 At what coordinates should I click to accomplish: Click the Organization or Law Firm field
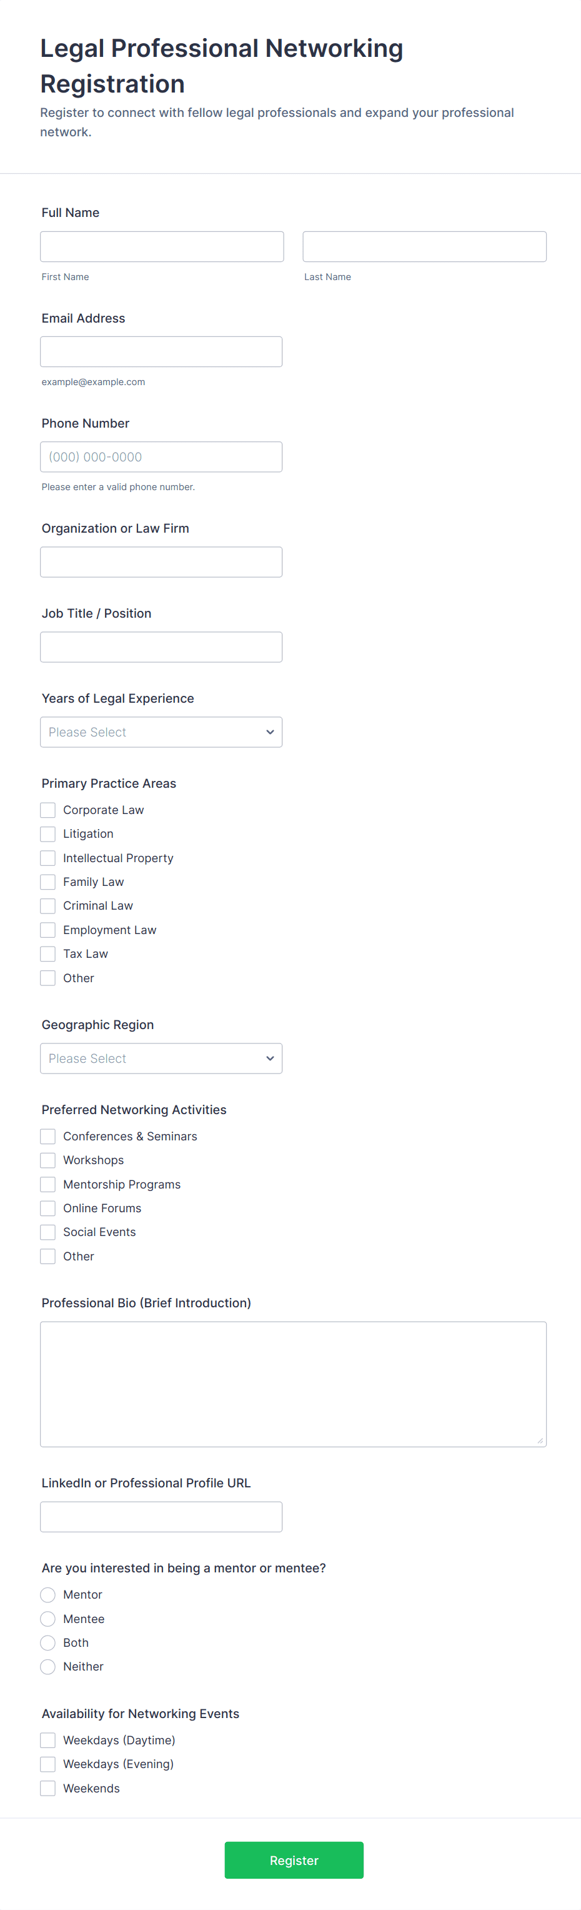(x=161, y=562)
